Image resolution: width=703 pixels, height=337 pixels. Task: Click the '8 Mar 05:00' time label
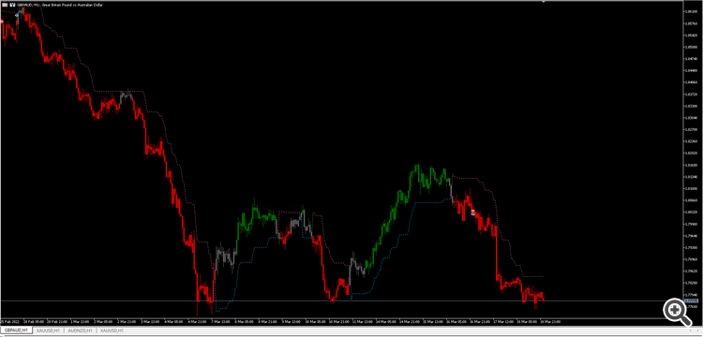244,322
